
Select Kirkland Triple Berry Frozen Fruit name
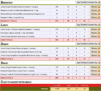click(17, 71)
